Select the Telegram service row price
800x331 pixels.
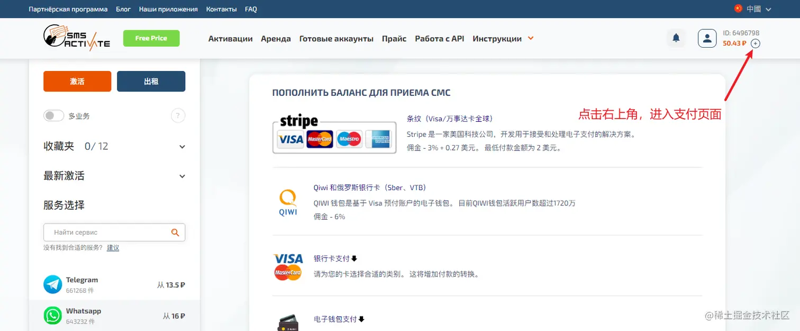tap(171, 285)
